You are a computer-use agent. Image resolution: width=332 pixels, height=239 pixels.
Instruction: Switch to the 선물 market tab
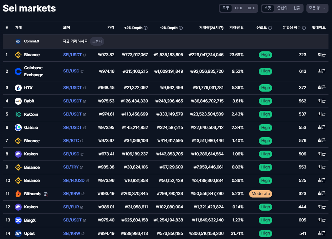click(x=296, y=8)
